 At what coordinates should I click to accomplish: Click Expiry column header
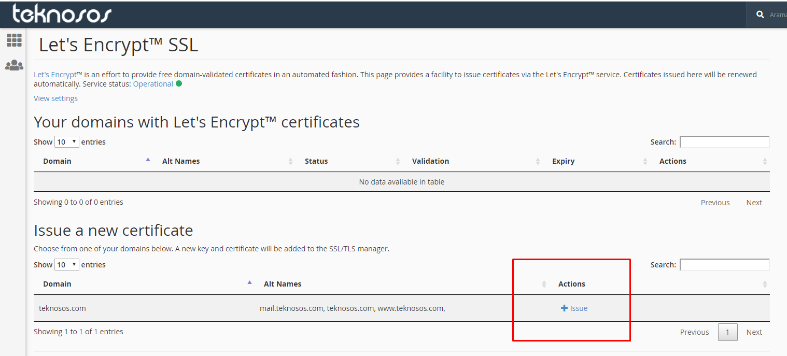pyautogui.click(x=563, y=161)
